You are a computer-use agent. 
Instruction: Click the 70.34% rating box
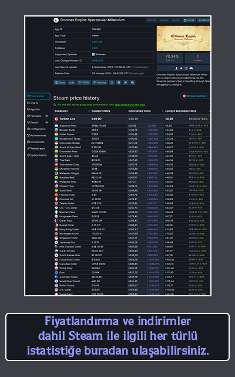point(170,58)
